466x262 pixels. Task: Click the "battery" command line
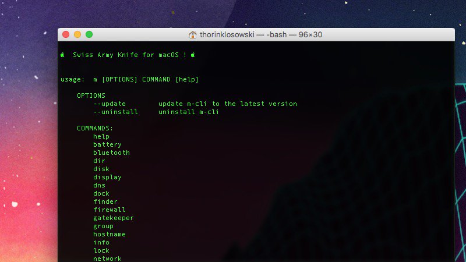[107, 144]
